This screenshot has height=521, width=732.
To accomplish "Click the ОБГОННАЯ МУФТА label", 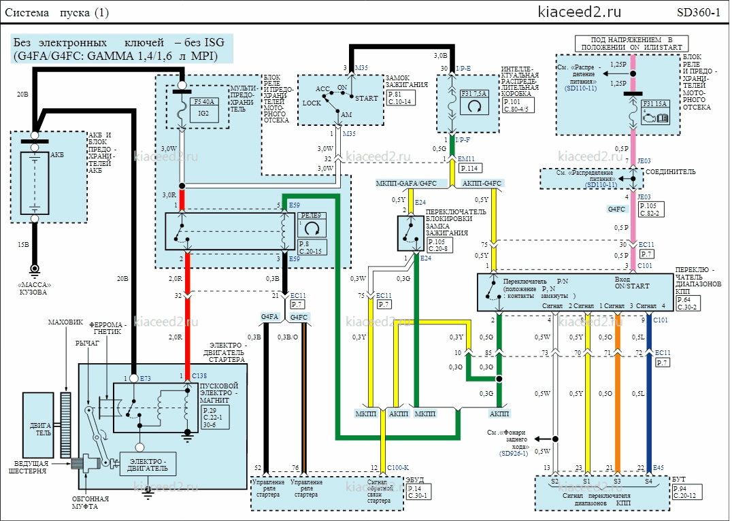I will (x=90, y=503).
